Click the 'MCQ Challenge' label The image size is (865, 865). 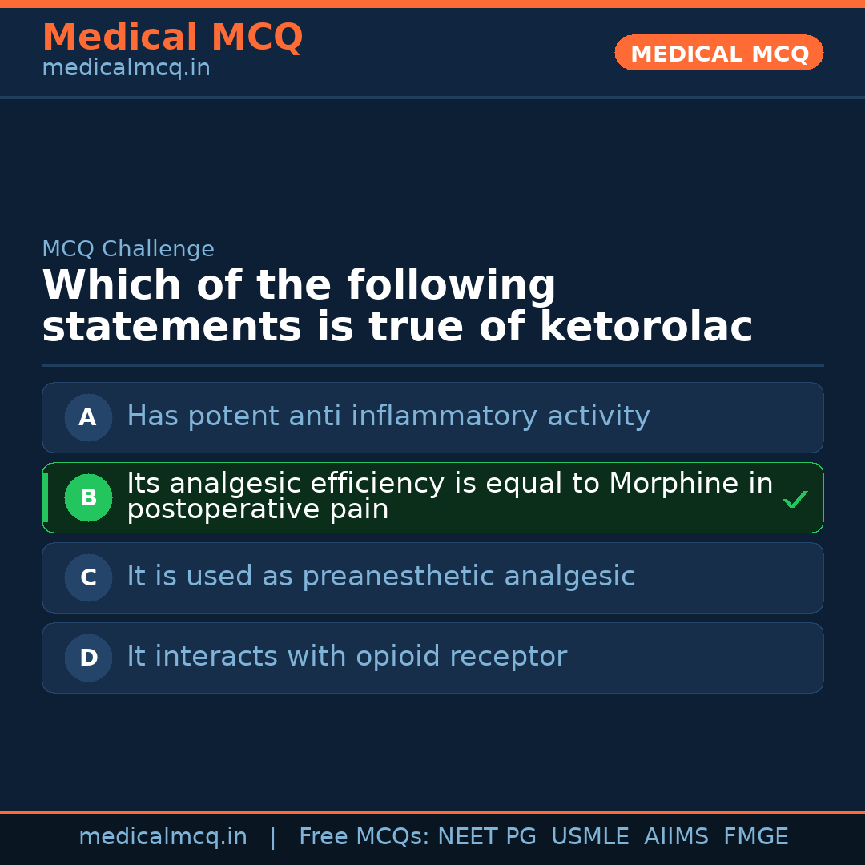[128, 249]
